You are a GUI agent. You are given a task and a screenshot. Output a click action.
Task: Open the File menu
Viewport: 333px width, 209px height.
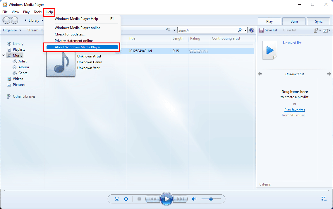pyautogui.click(x=5, y=12)
